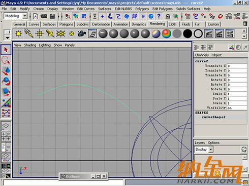Switch to the Rendering shelf tab
The image size is (249, 186).
coord(157,24)
